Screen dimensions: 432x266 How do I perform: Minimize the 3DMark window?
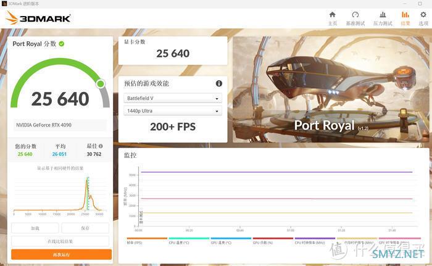405,4
